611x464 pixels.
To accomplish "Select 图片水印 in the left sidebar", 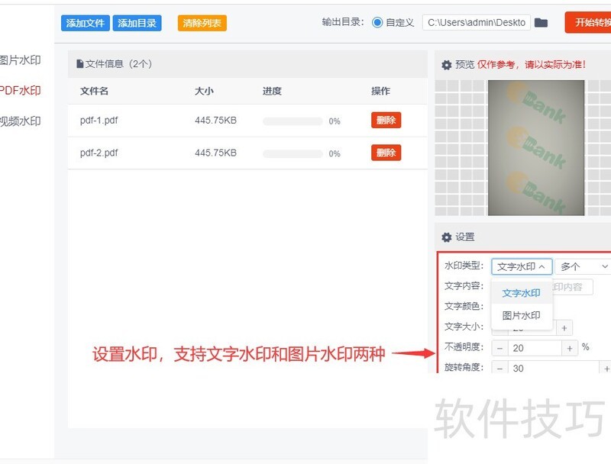I will (x=21, y=60).
